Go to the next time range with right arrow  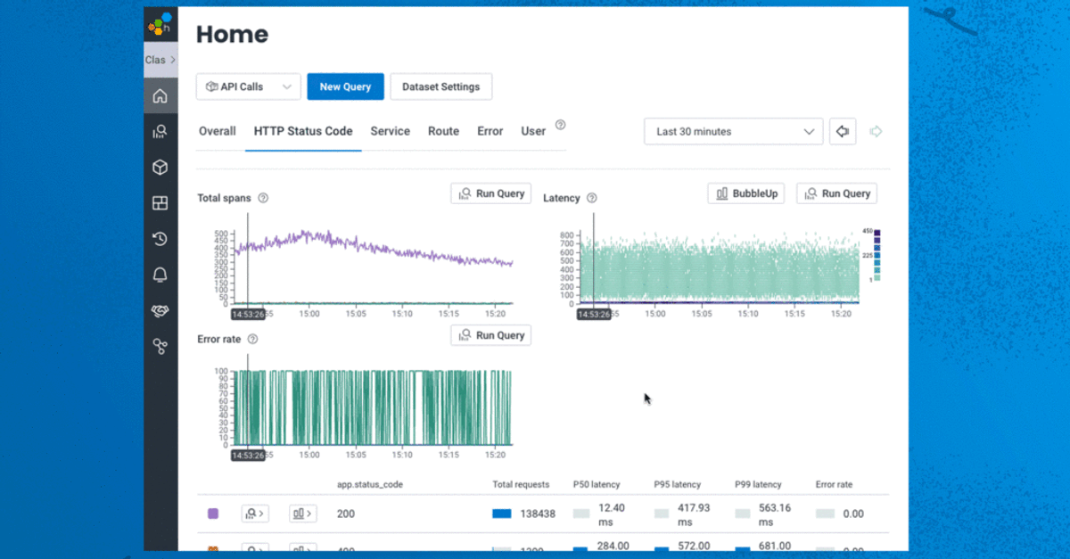pyautogui.click(x=877, y=131)
